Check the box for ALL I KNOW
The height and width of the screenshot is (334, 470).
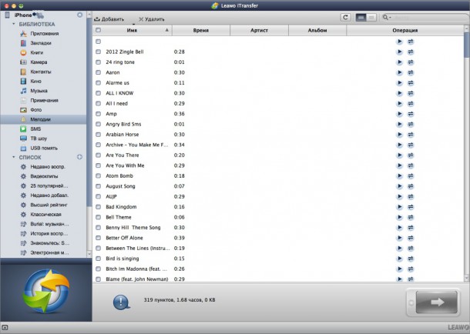[98, 93]
